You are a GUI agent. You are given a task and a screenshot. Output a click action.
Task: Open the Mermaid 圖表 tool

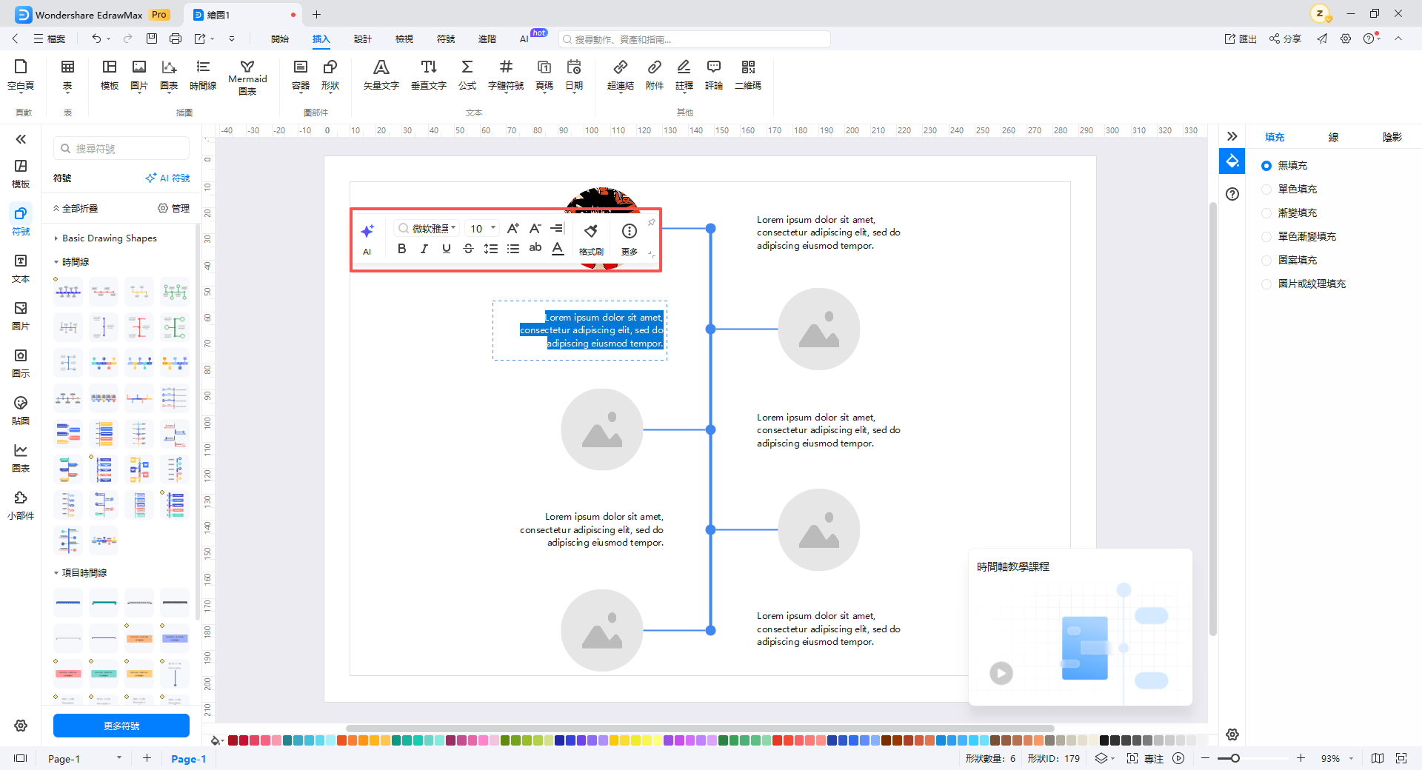[x=247, y=77]
